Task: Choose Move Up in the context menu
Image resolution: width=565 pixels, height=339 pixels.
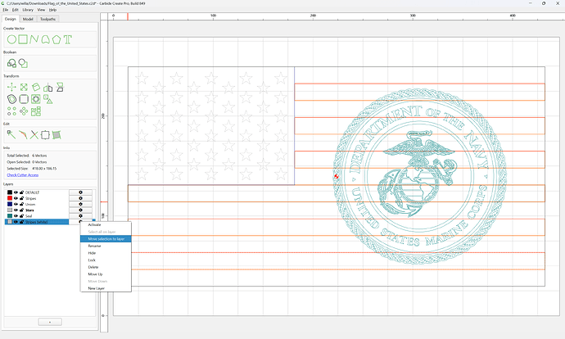Action: click(x=106, y=274)
